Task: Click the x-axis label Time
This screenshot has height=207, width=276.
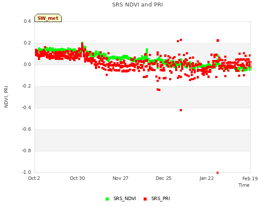Action: tap(244, 185)
